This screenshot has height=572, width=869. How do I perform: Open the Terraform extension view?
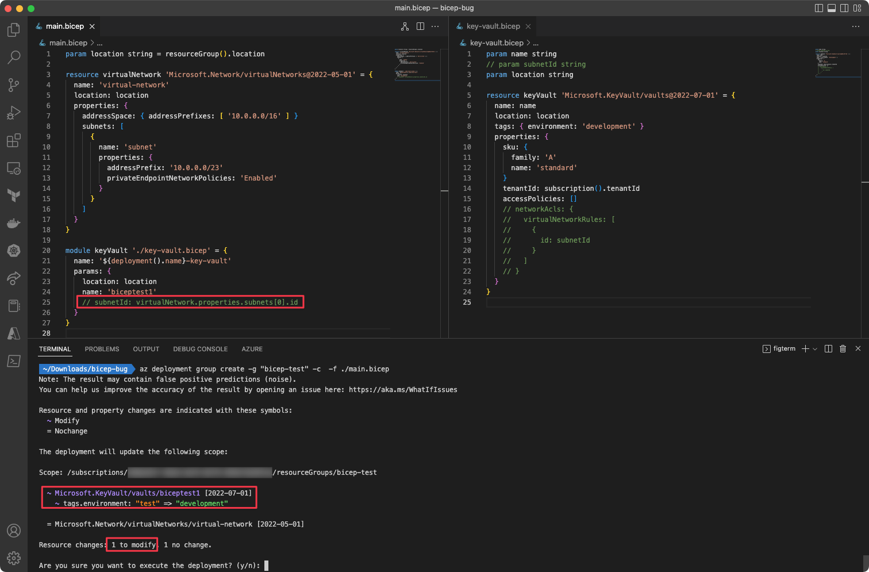[14, 195]
